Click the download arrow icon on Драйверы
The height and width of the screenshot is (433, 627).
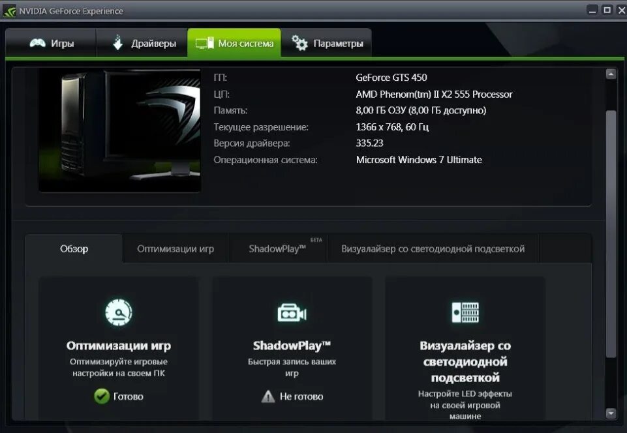117,42
